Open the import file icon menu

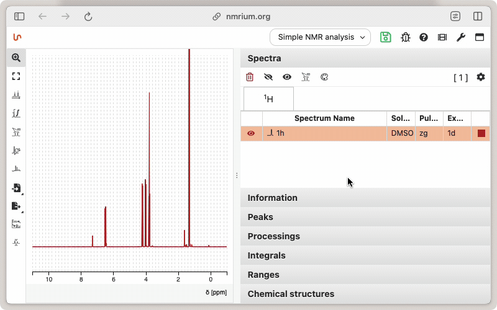tap(16, 188)
